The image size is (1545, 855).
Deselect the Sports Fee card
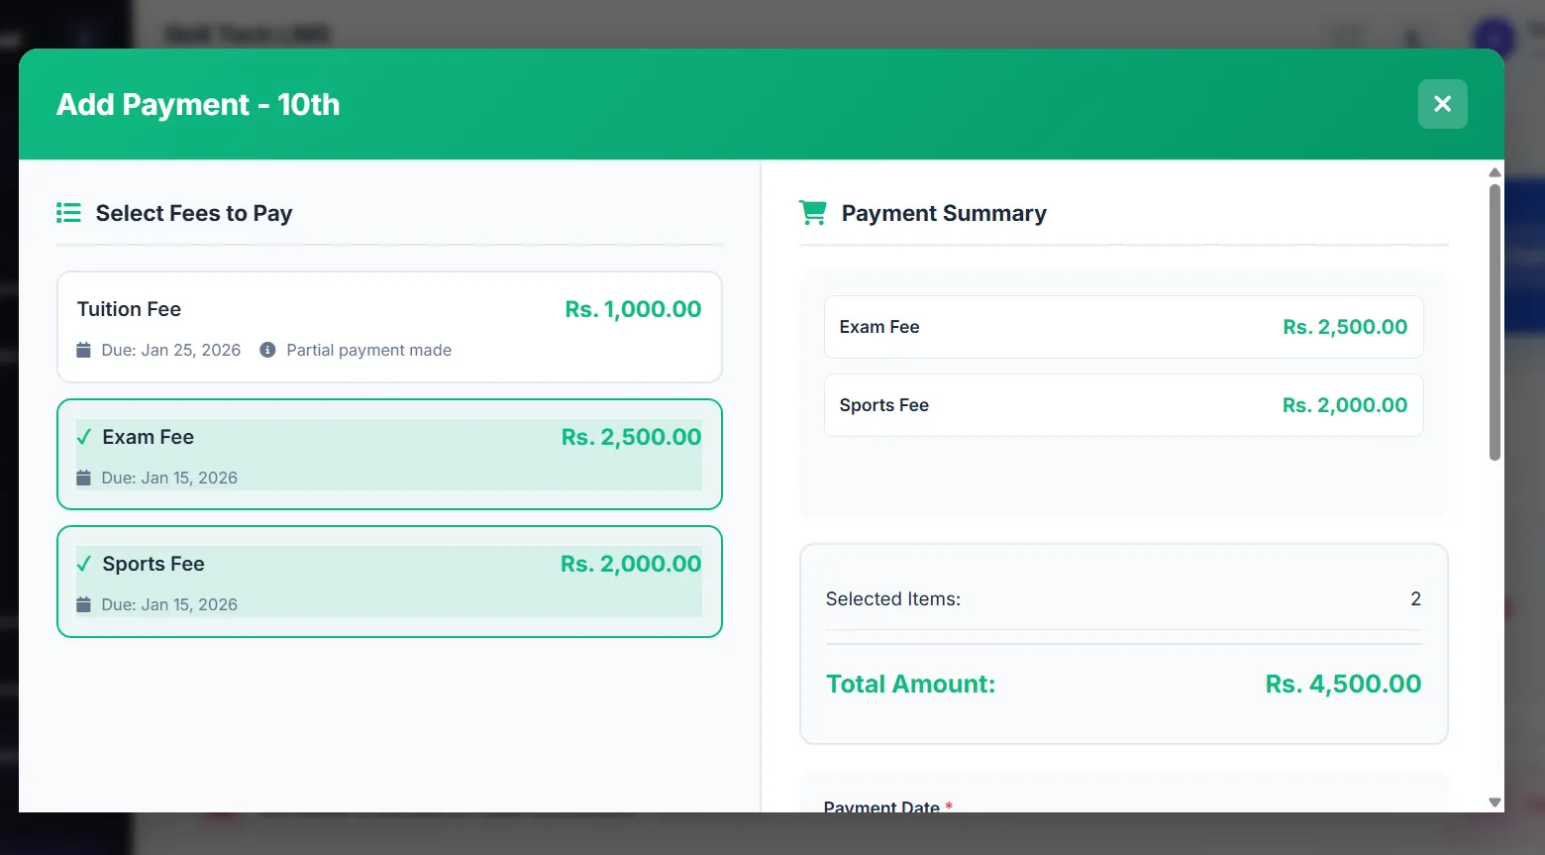(x=389, y=582)
